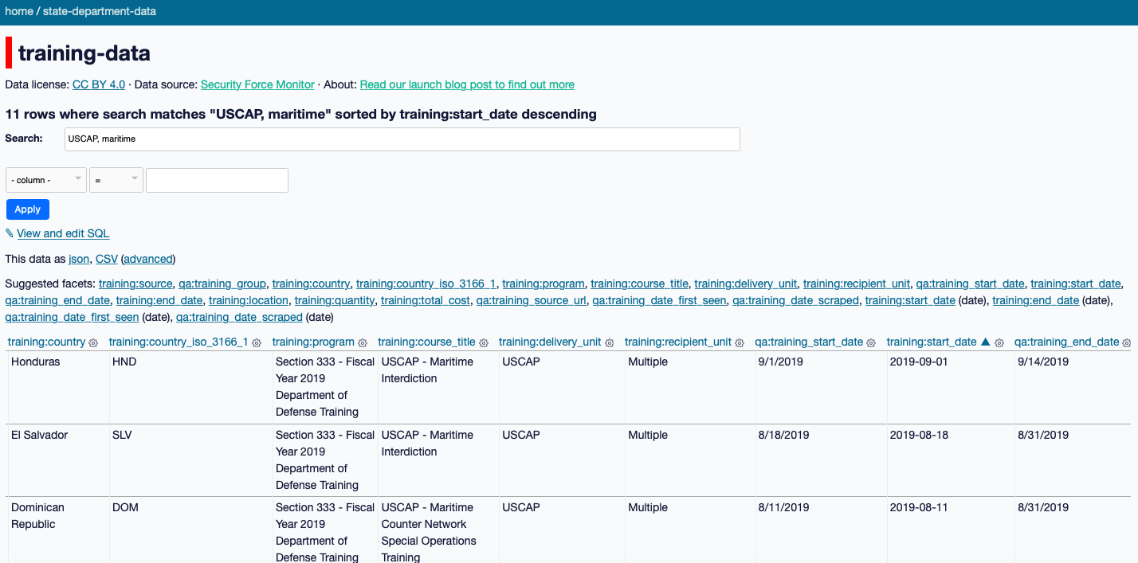Screen dimensions: 1138x563
Task: Sort by training:course_title column header
Action: tap(426, 342)
